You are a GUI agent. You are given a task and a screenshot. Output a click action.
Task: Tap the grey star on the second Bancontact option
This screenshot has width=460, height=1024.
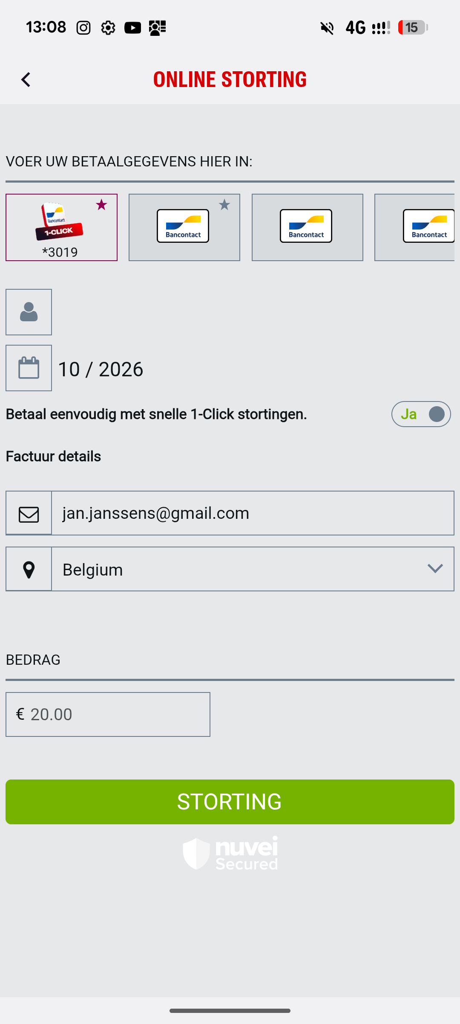coord(224,205)
